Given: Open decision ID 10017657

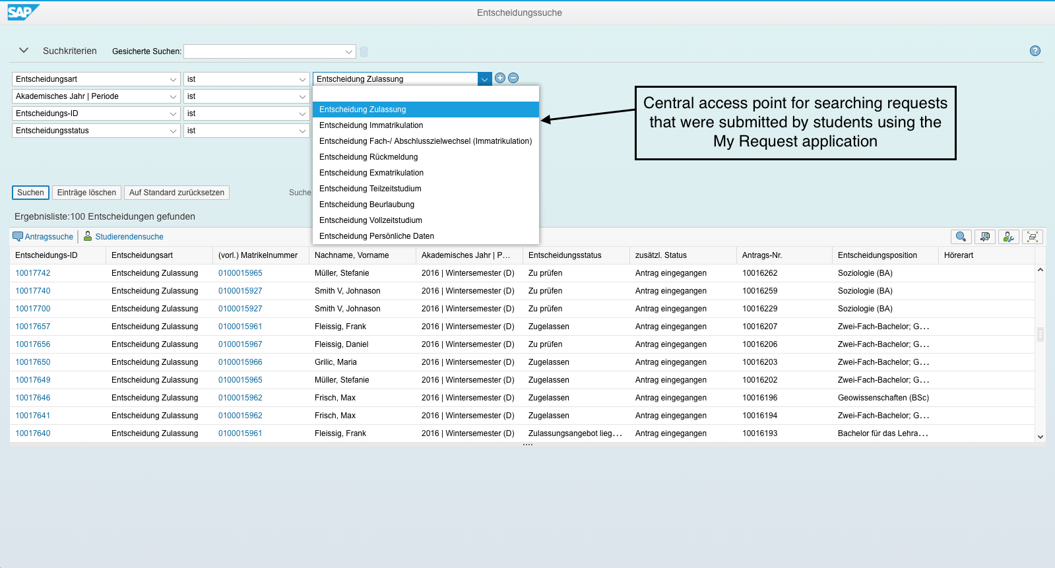Looking at the screenshot, I should (33, 327).
